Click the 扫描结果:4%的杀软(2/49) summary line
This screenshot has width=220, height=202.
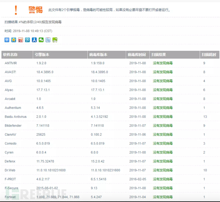coord(33,22)
